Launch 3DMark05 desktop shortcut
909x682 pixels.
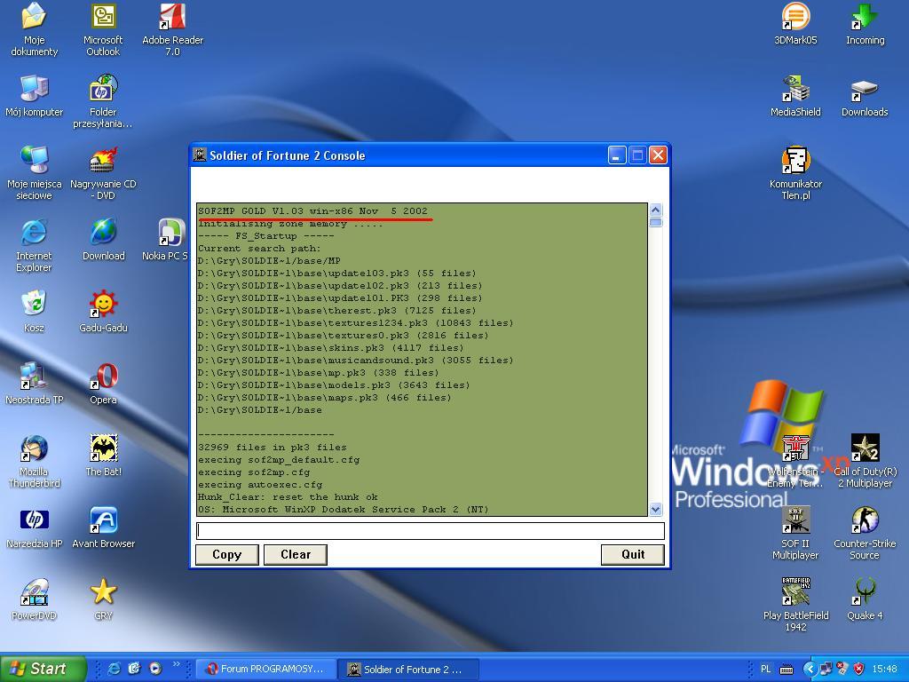pos(795,24)
